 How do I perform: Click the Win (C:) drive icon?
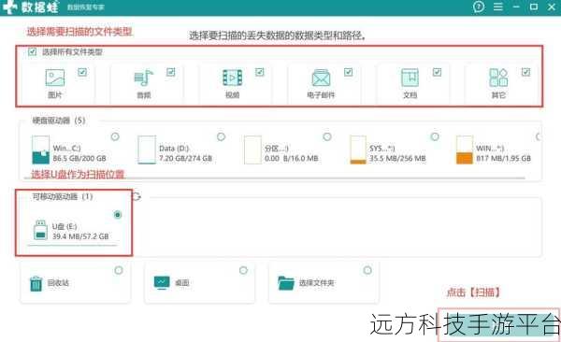coord(40,150)
